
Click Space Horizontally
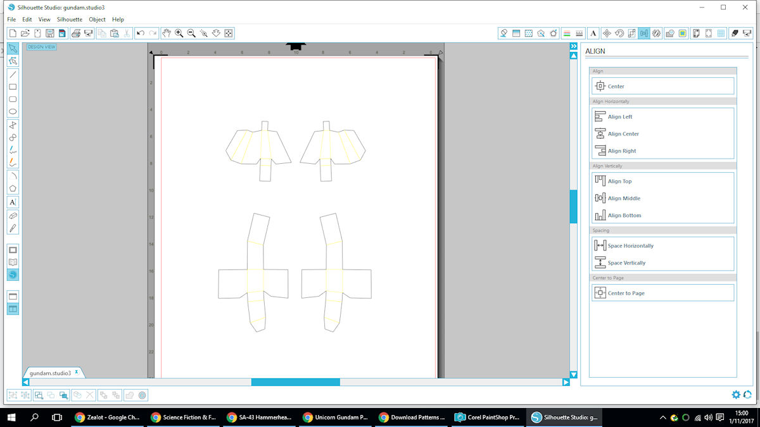click(x=662, y=245)
